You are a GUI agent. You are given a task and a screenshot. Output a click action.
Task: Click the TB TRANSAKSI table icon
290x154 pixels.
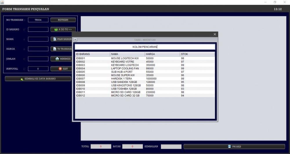click(x=55, y=49)
